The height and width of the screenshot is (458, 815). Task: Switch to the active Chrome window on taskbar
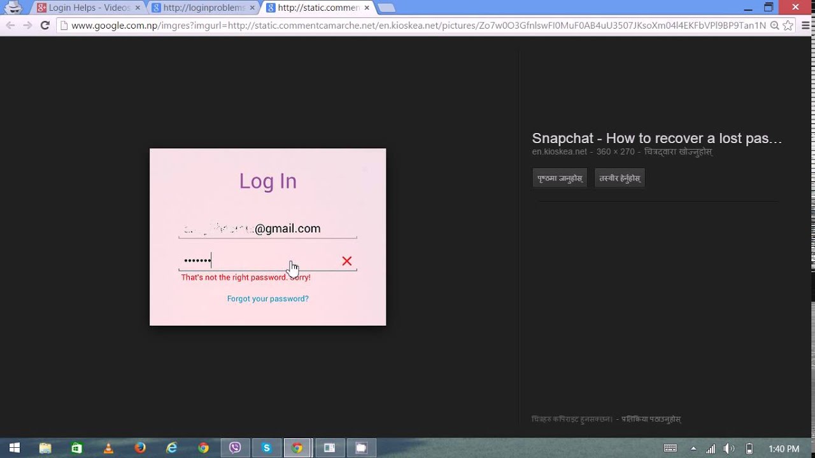[x=297, y=448]
